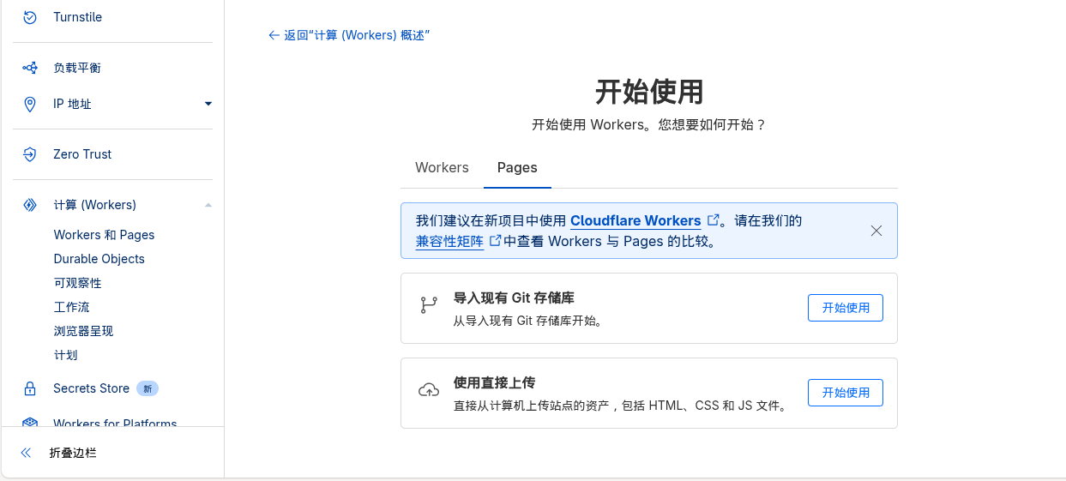
Task: Open 可观察性 sidebar item
Action: [77, 283]
